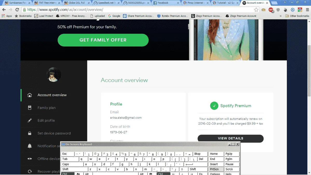Click the green Spotify Premium checkmark icon

click(214, 106)
